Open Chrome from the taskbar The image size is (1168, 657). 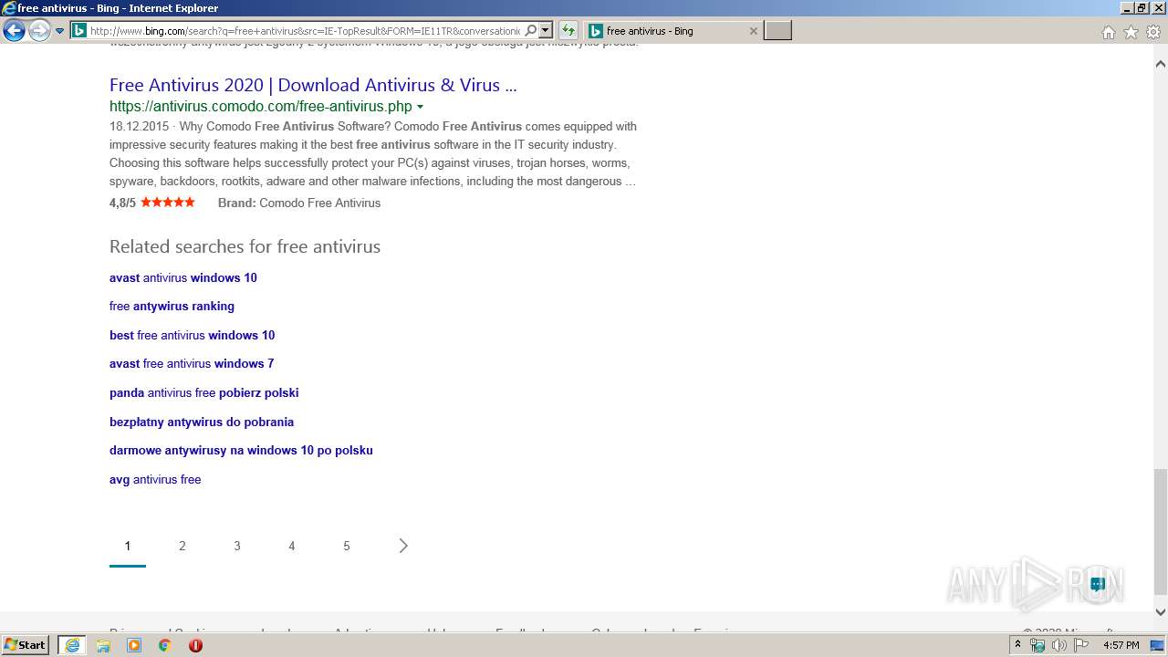click(165, 645)
